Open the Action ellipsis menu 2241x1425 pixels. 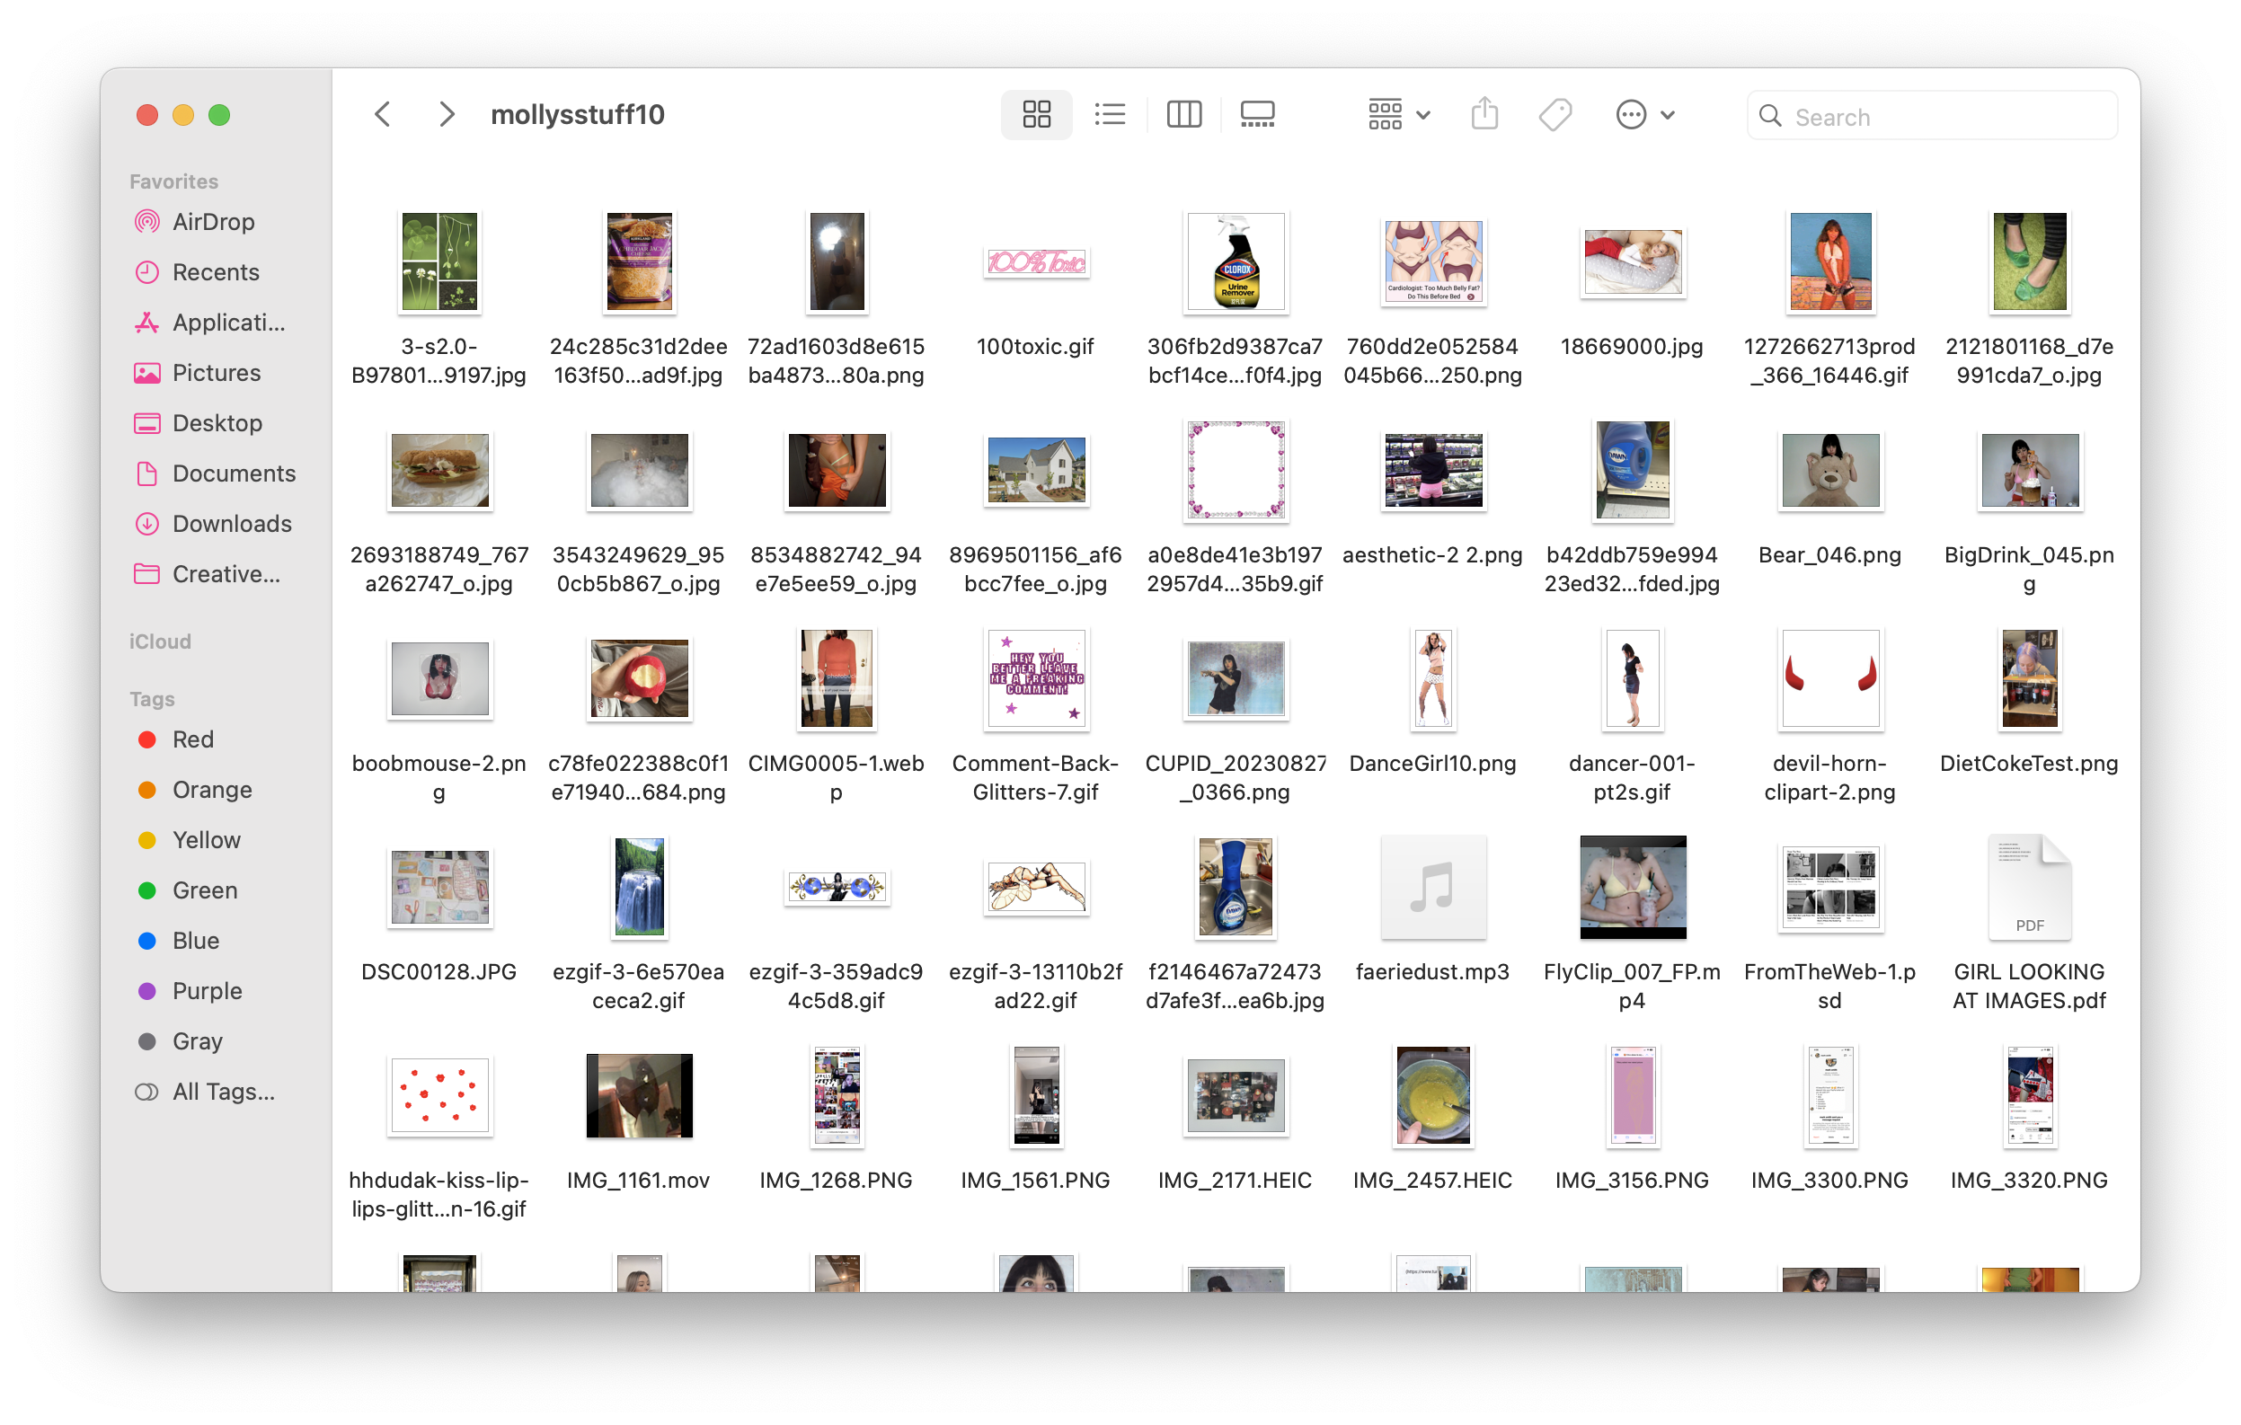tap(1643, 114)
